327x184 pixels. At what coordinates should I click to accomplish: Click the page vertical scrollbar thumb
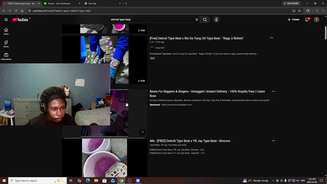325,33
